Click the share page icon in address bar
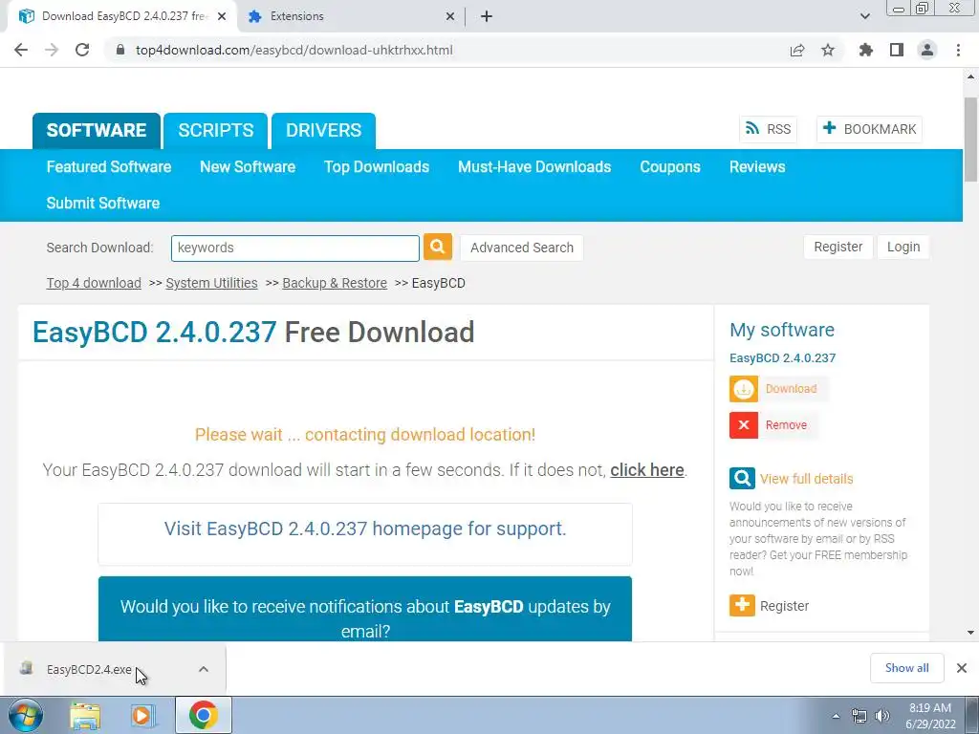979x734 pixels. click(796, 50)
